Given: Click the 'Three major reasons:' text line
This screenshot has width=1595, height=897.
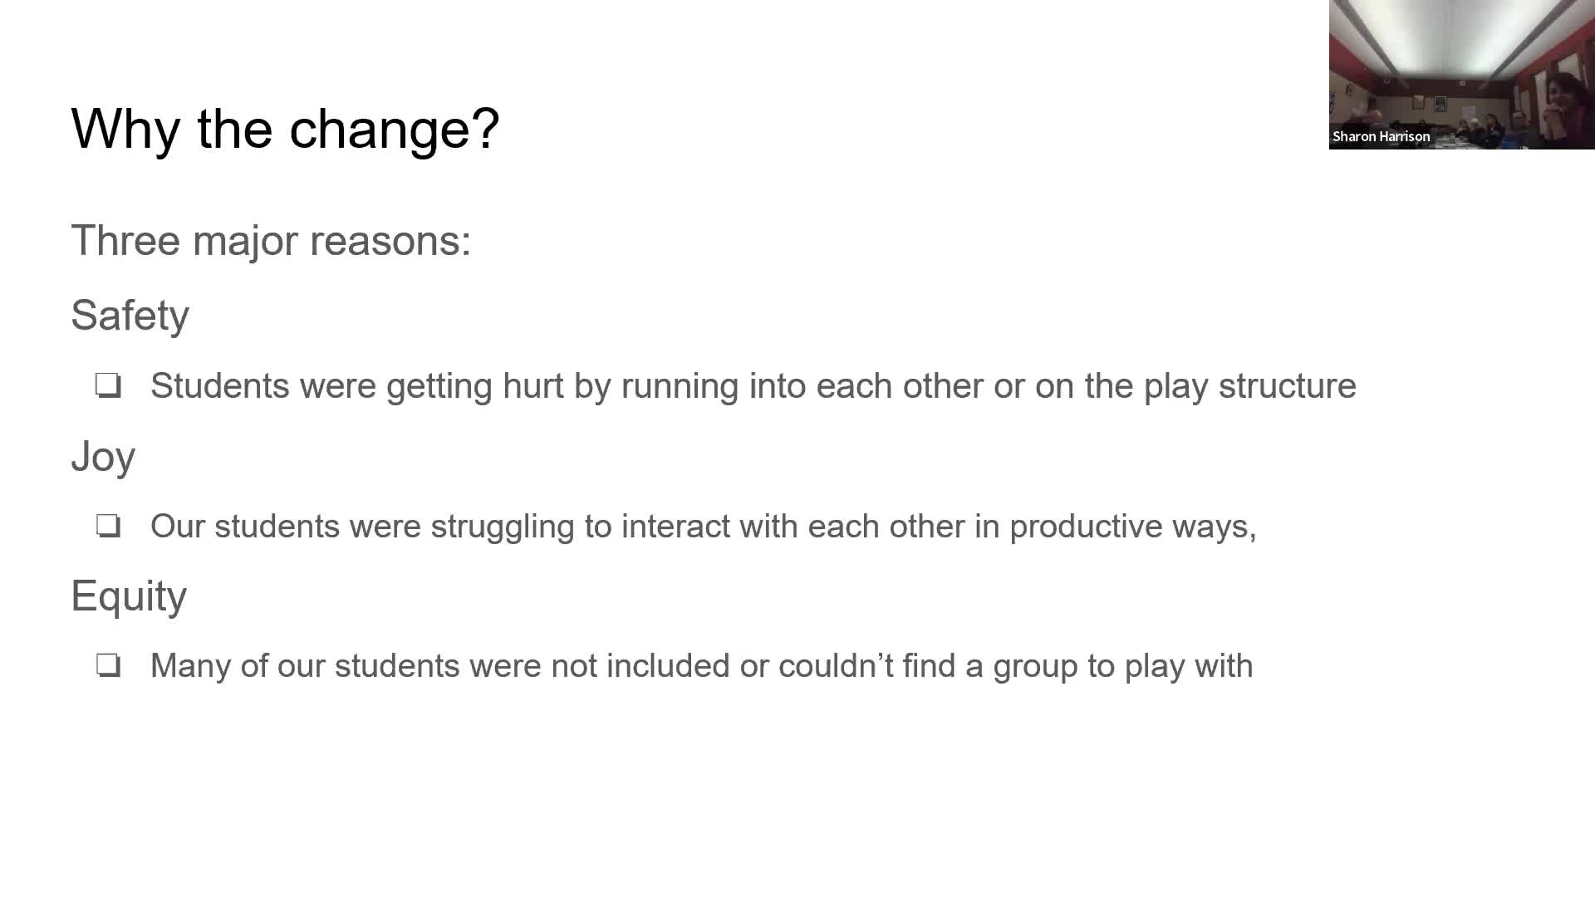Looking at the screenshot, I should tap(271, 241).
